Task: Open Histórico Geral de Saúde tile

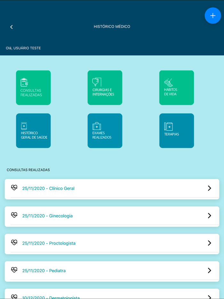Action: pos(33,131)
